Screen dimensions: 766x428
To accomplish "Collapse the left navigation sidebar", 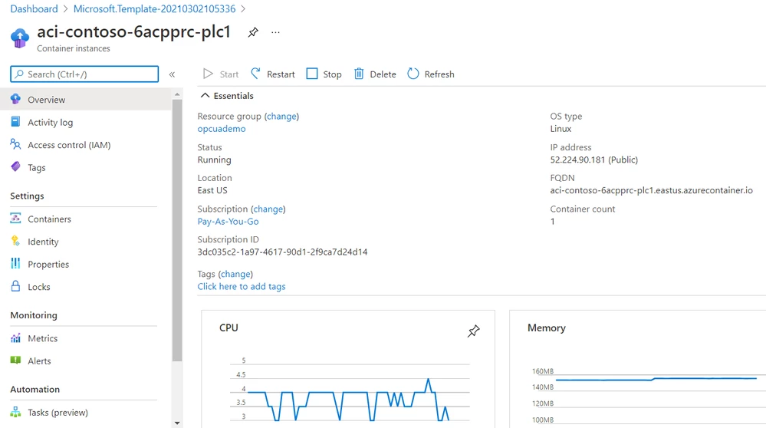I will click(x=172, y=74).
